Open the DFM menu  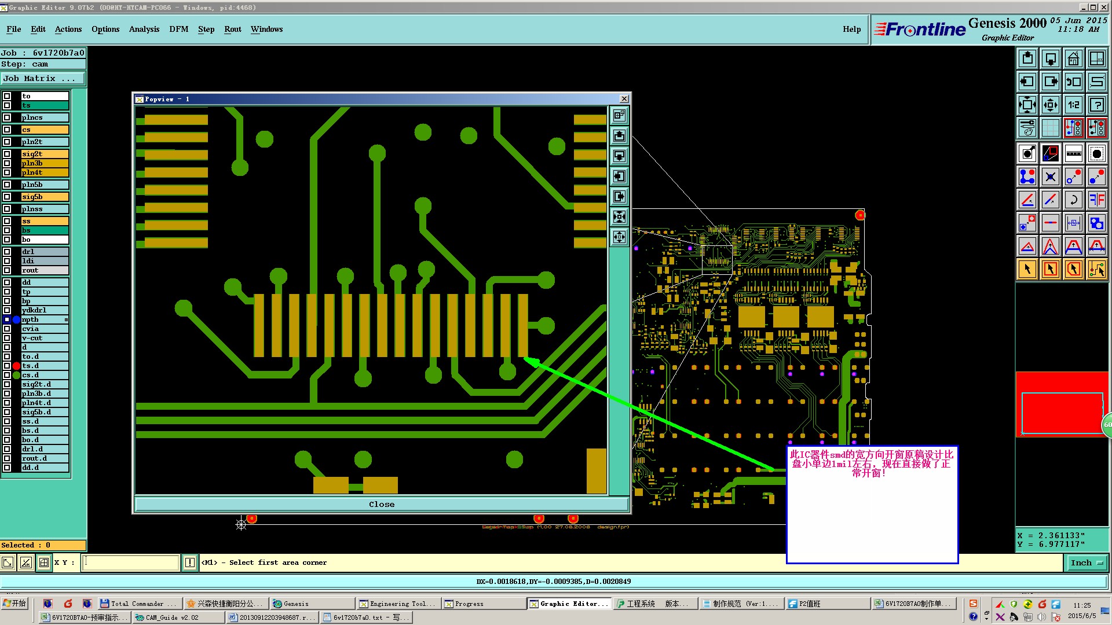(178, 29)
